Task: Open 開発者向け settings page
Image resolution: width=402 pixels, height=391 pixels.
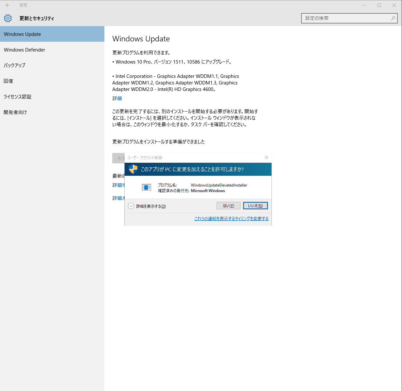Action: pyautogui.click(x=52, y=112)
